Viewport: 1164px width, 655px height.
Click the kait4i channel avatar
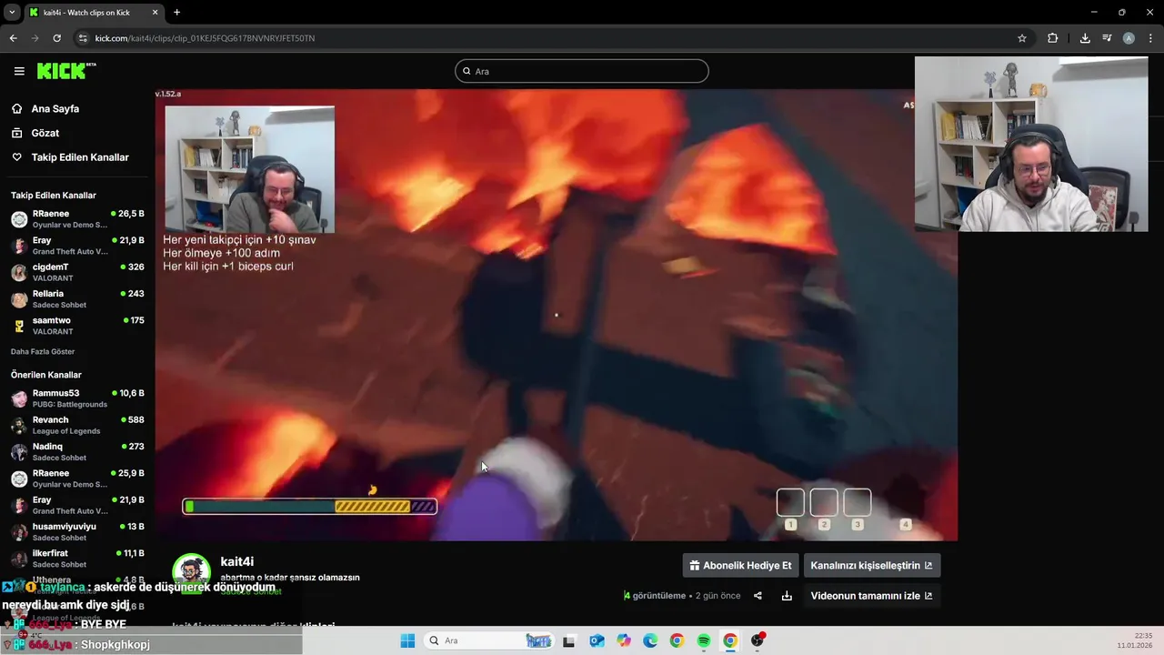[x=191, y=571]
